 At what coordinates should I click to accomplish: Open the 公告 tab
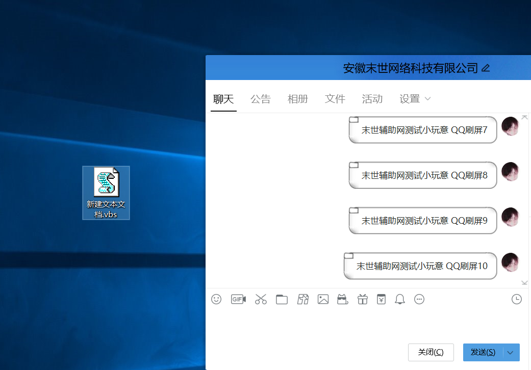[x=261, y=99]
